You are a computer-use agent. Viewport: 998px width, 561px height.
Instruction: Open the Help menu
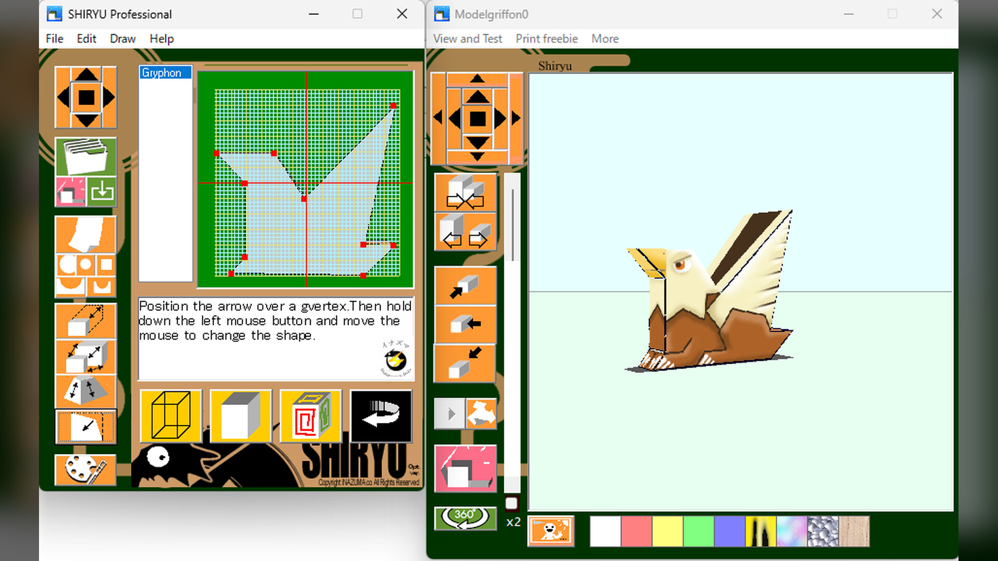(162, 38)
